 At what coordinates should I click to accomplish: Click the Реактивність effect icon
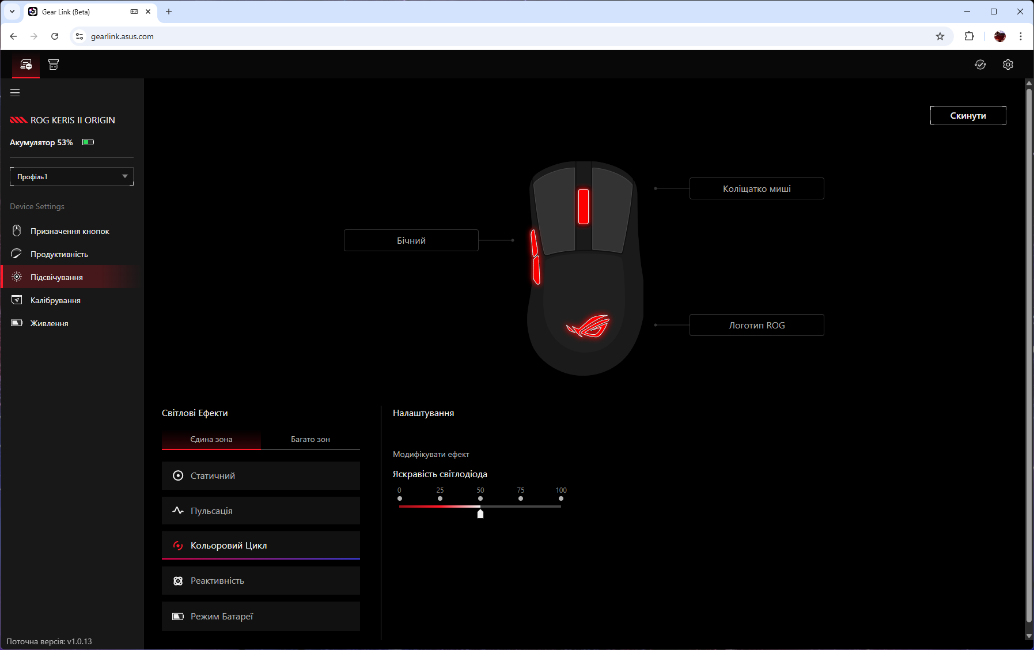178,581
